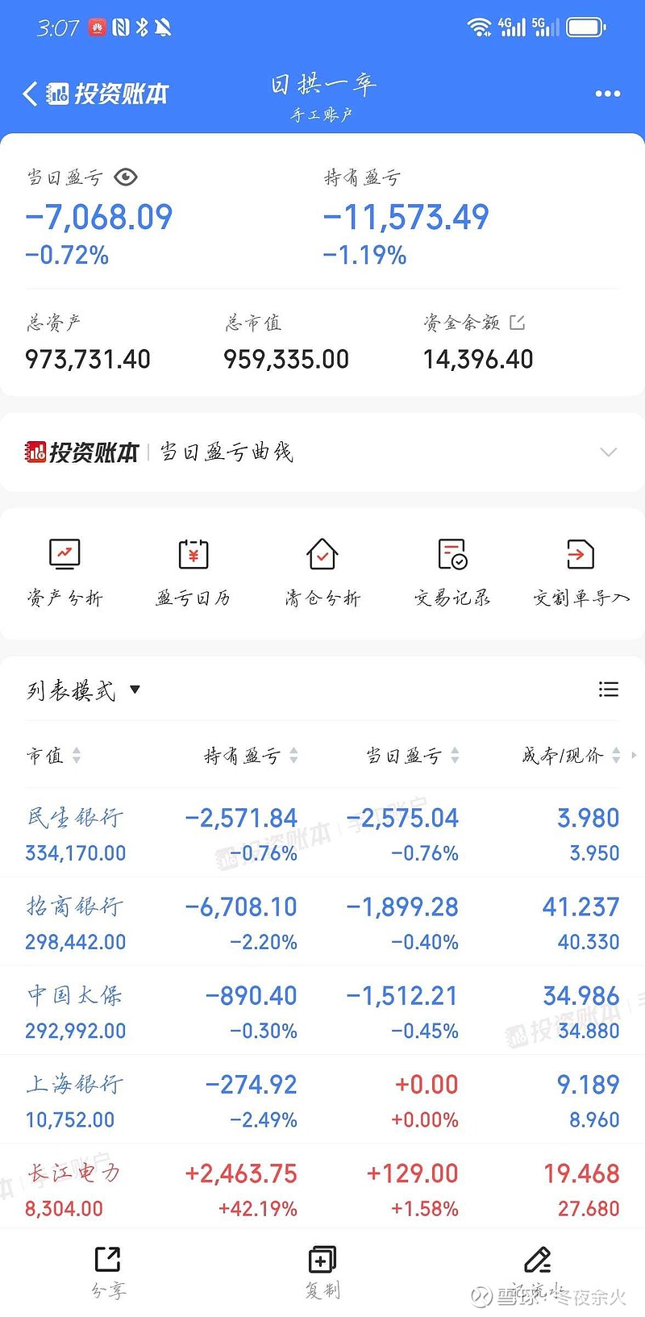The height and width of the screenshot is (1317, 645).
Task: Open the 民生银行 holding row
Action: [x=322, y=833]
